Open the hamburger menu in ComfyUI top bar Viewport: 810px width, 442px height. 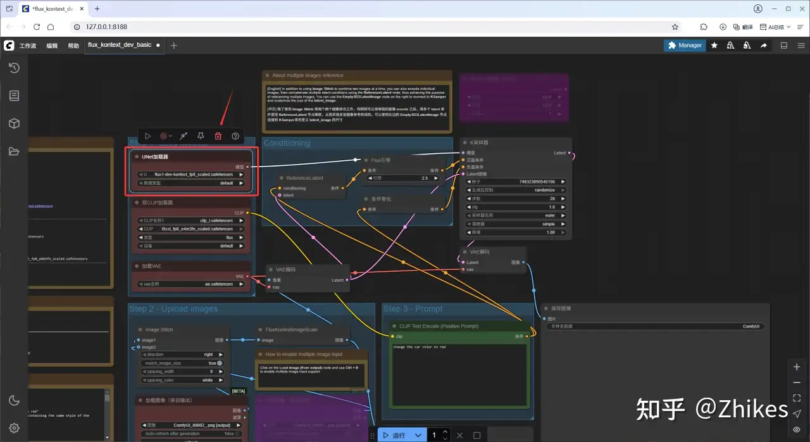coord(801,46)
